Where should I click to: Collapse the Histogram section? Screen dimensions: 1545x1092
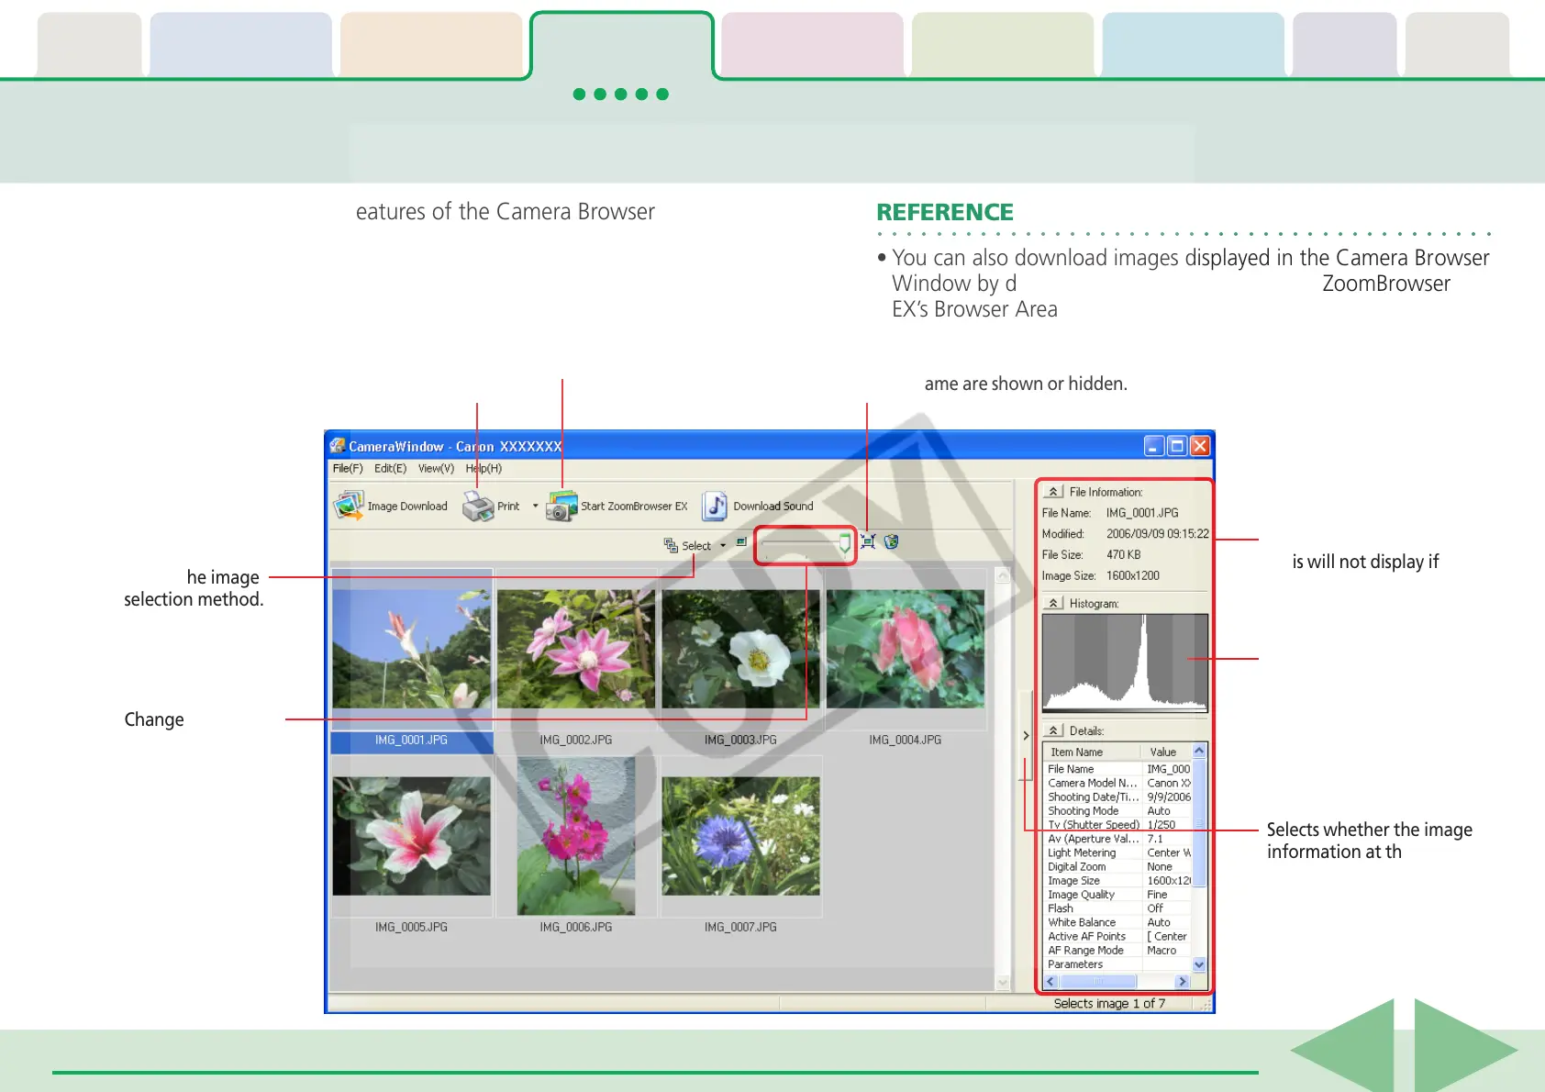coord(1054,603)
